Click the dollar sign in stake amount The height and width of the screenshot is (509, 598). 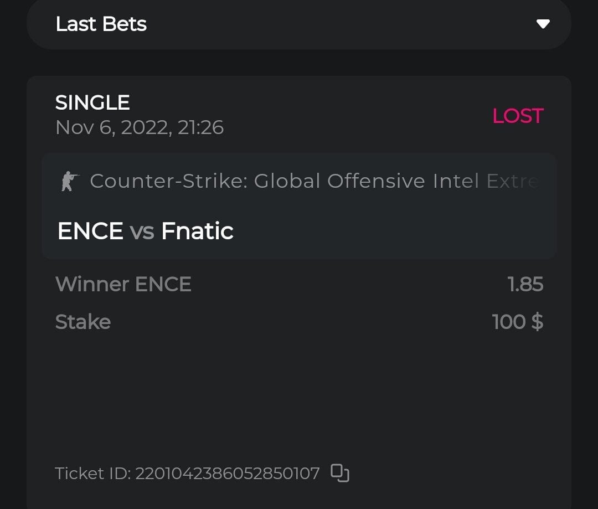pyautogui.click(x=537, y=322)
